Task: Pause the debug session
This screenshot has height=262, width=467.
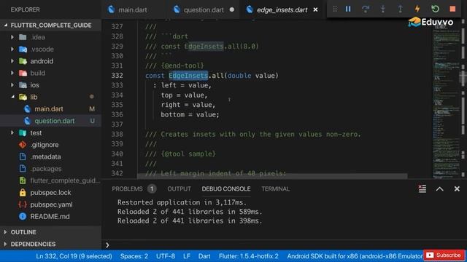Action: (348, 9)
